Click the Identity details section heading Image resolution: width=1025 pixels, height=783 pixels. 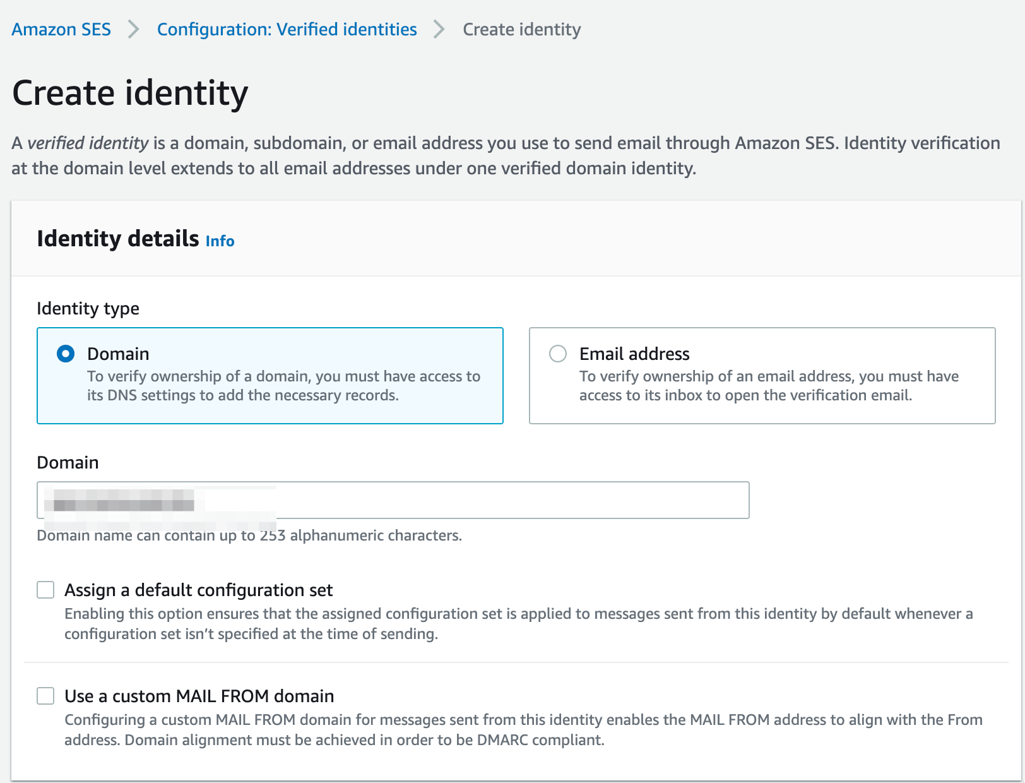pos(118,239)
